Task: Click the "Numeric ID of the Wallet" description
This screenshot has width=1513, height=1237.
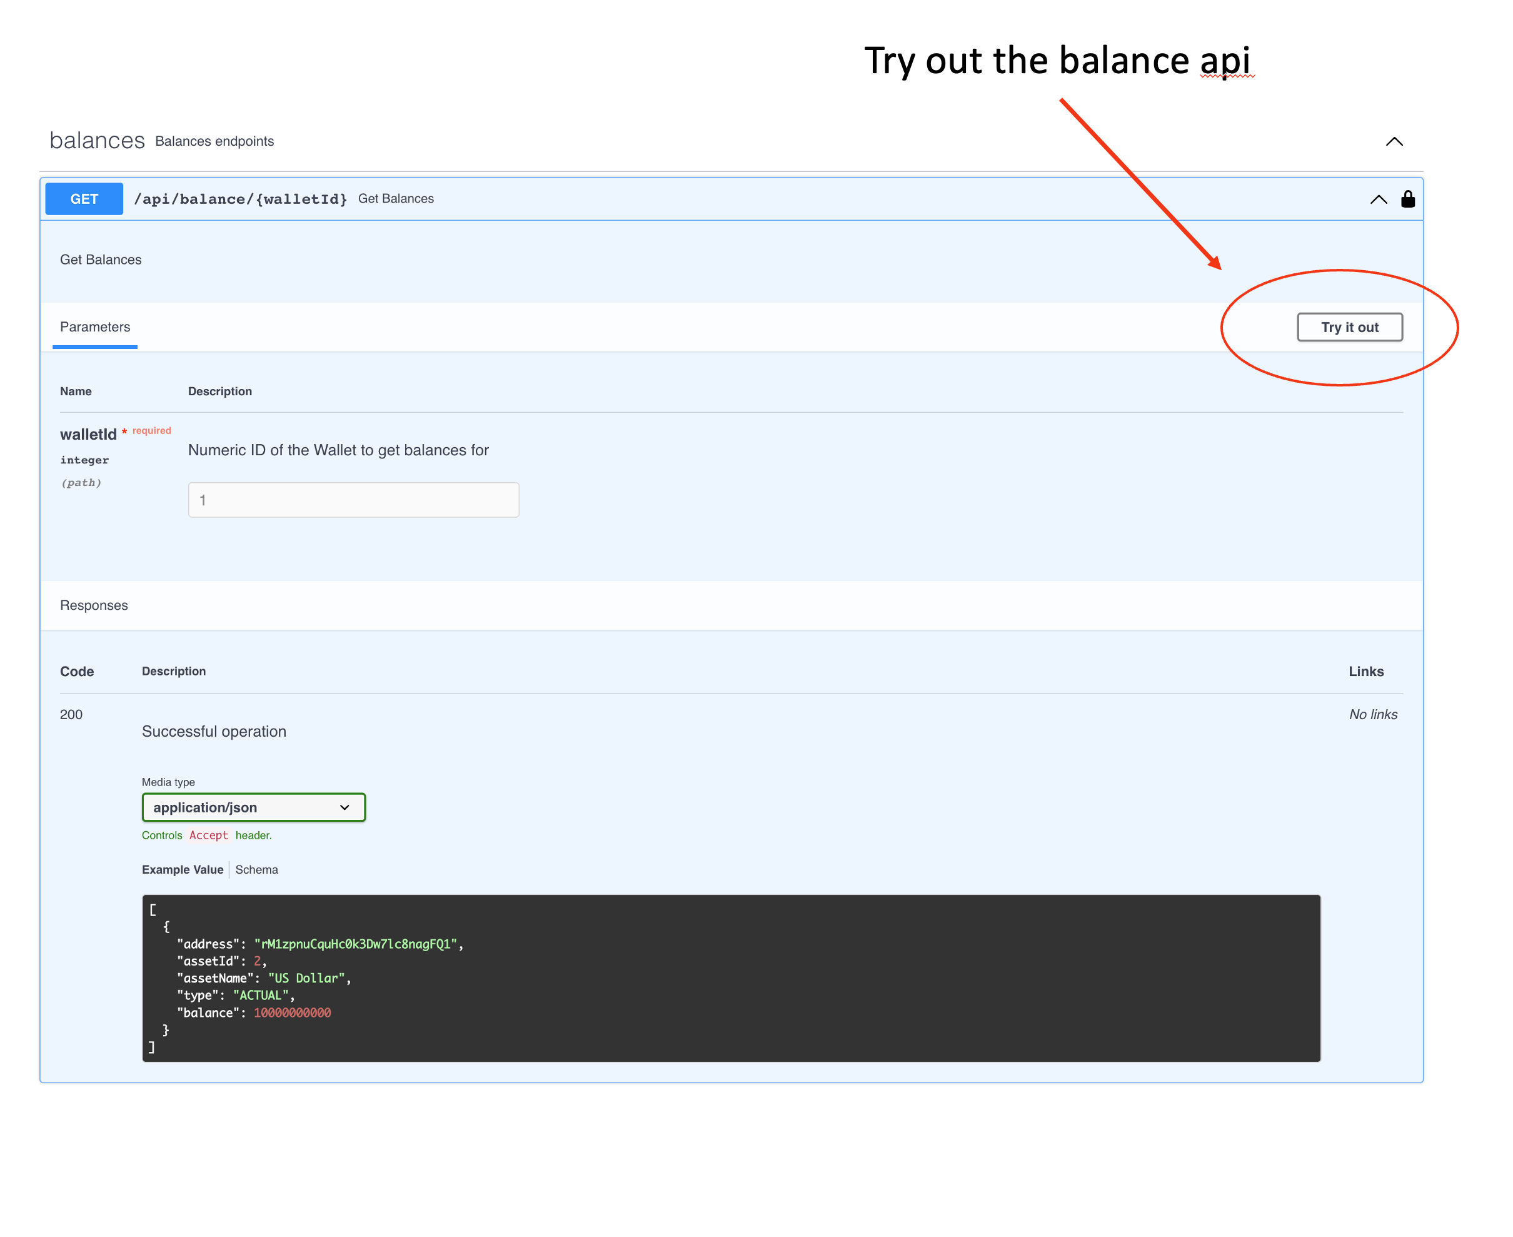Action: [x=338, y=450]
